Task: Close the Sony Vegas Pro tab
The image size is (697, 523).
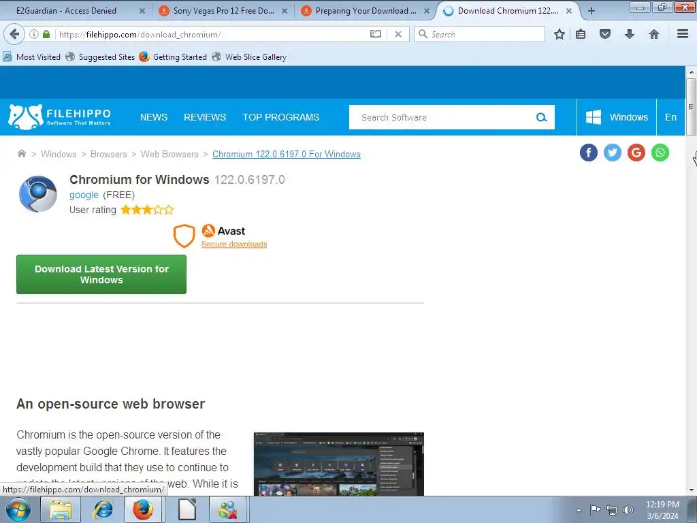Action: 285,11
